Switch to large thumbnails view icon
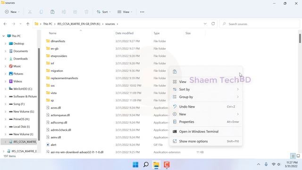The image size is (302, 170). click(298, 156)
